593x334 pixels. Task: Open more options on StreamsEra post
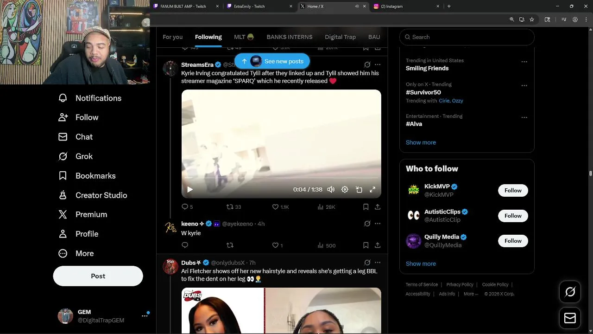coord(378,64)
